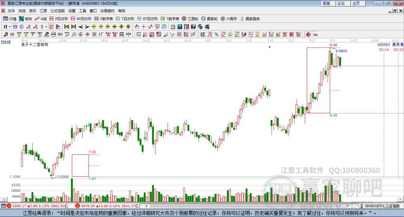Open the 交易委托 menu
Viewport: 404px width, 217px height.
coord(107,11)
